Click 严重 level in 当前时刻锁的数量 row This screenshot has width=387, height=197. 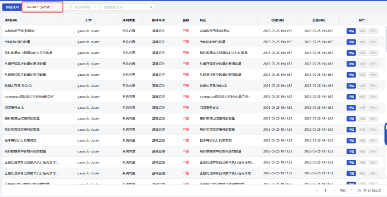[186, 42]
